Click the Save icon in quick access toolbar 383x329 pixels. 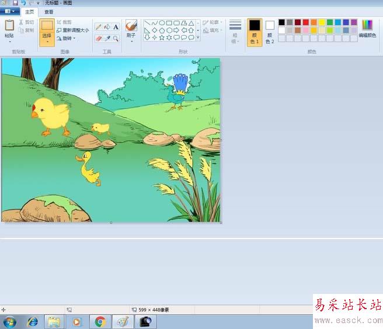(15, 3)
